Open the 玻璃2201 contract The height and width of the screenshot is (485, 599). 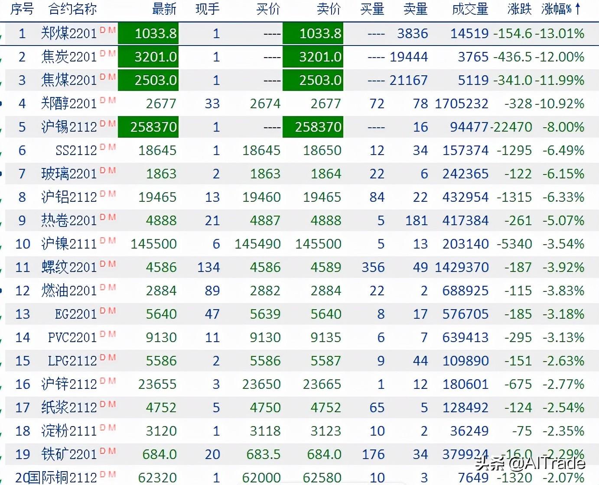pos(69,174)
